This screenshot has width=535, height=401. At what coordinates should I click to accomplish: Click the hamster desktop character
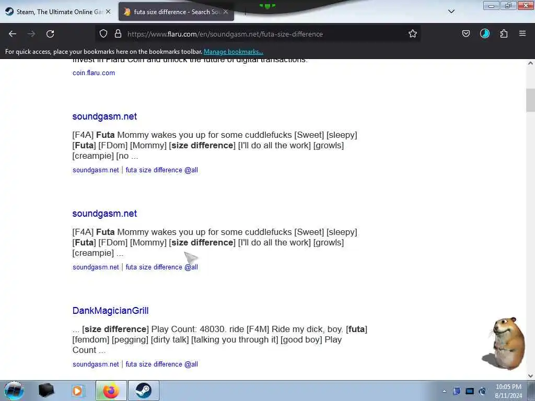coord(504,344)
